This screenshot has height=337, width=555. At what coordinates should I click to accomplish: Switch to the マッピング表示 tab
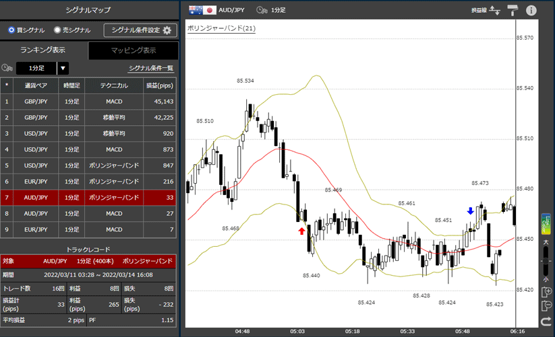click(x=133, y=50)
